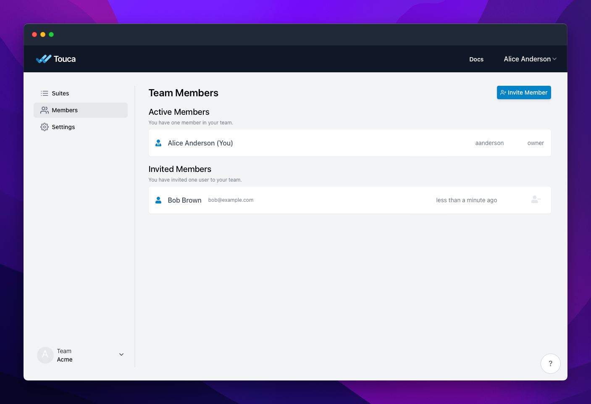This screenshot has width=591, height=404.
Task: Open the Docs link in header
Action: tap(476, 59)
